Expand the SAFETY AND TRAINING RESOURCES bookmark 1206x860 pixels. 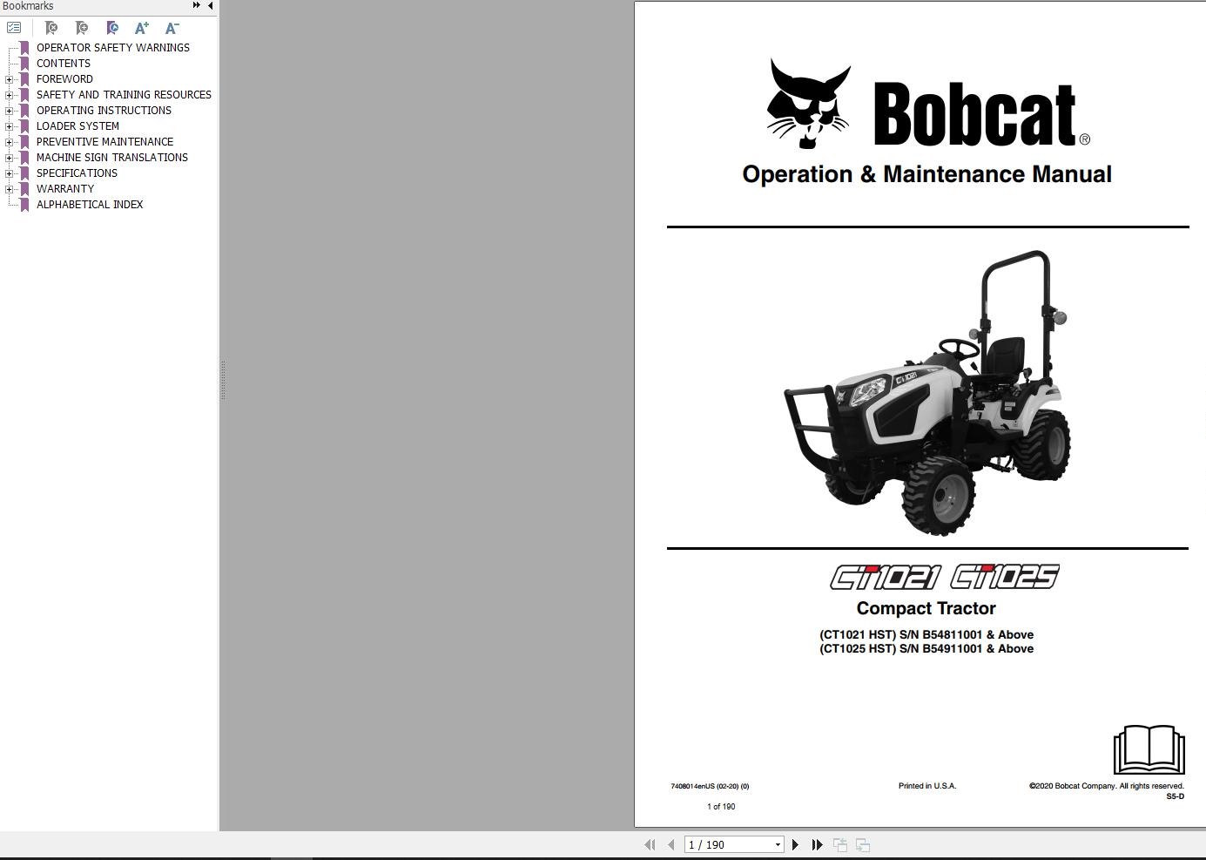pos(9,95)
